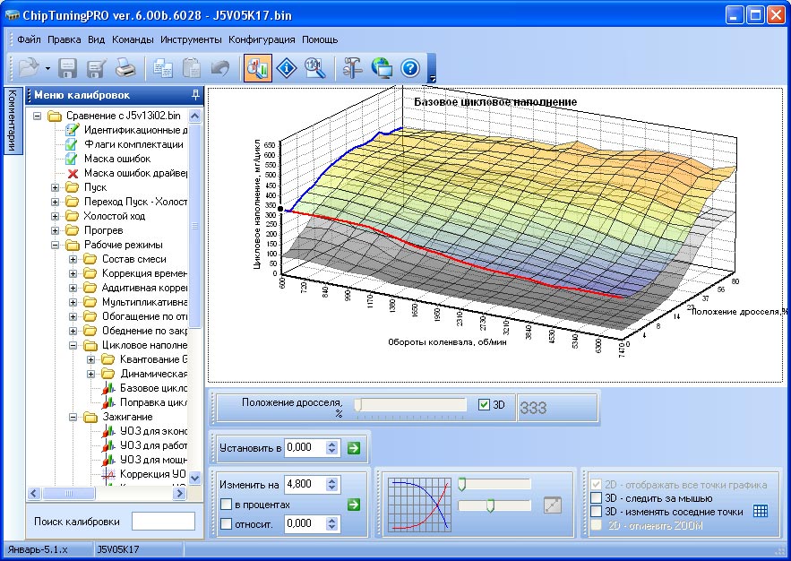Click the globe and monitor network icon
Viewport: 791px width, 561px height.
382,68
